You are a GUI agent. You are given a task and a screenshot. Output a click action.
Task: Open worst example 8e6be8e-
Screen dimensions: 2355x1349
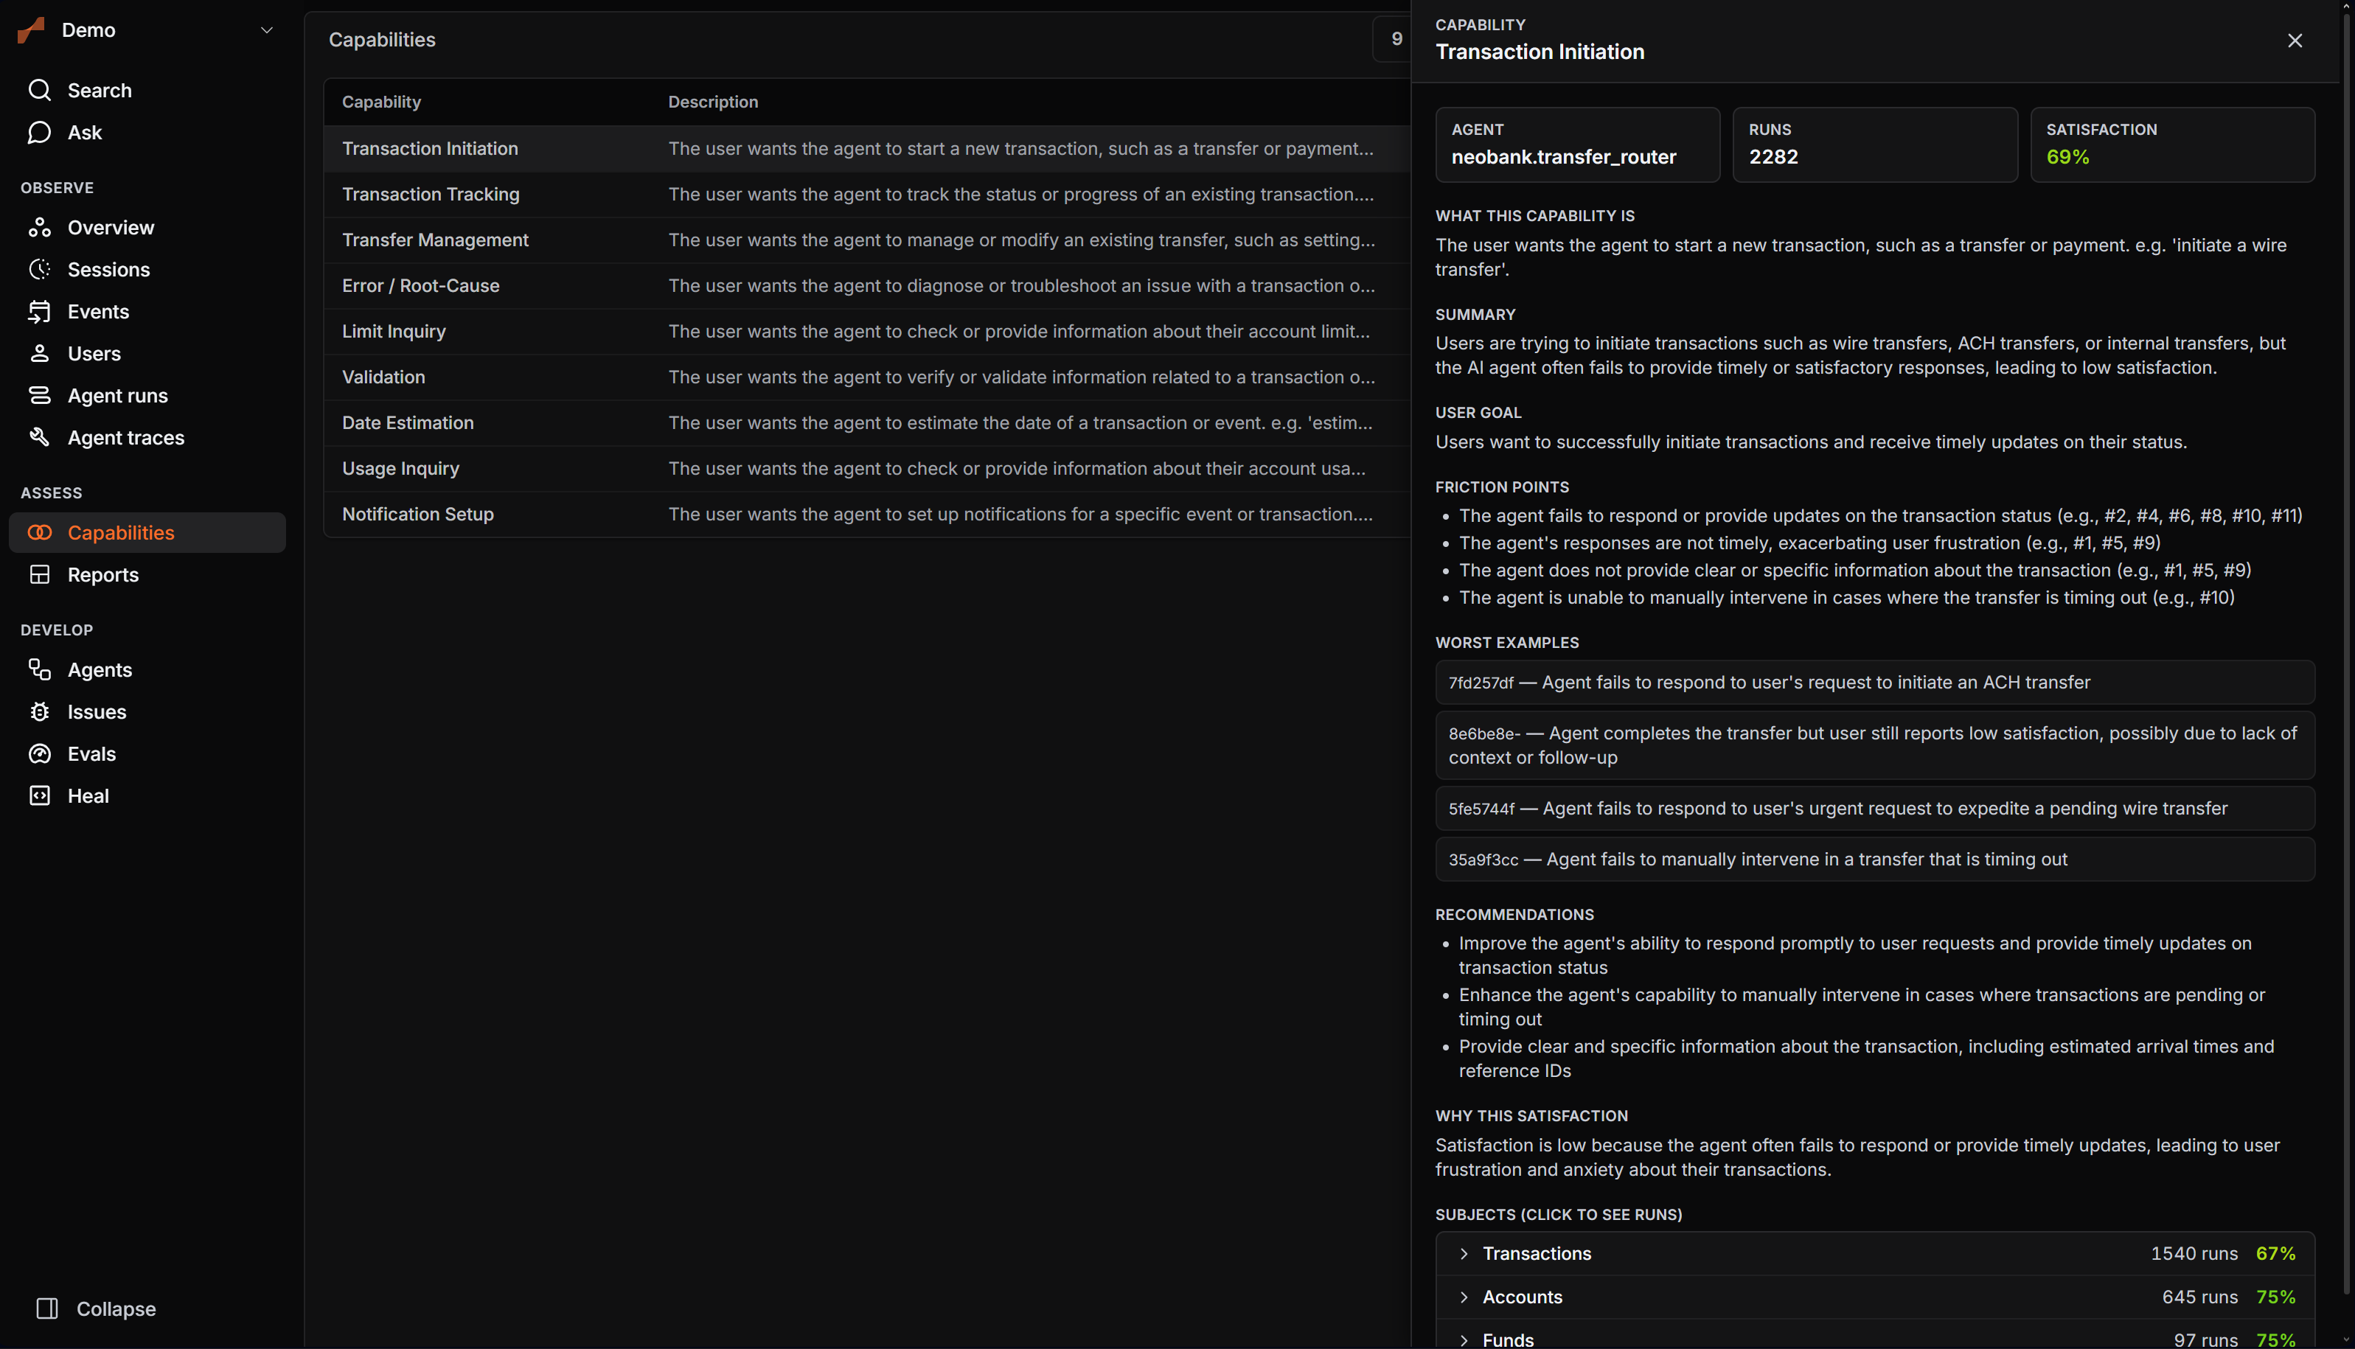[1874, 745]
